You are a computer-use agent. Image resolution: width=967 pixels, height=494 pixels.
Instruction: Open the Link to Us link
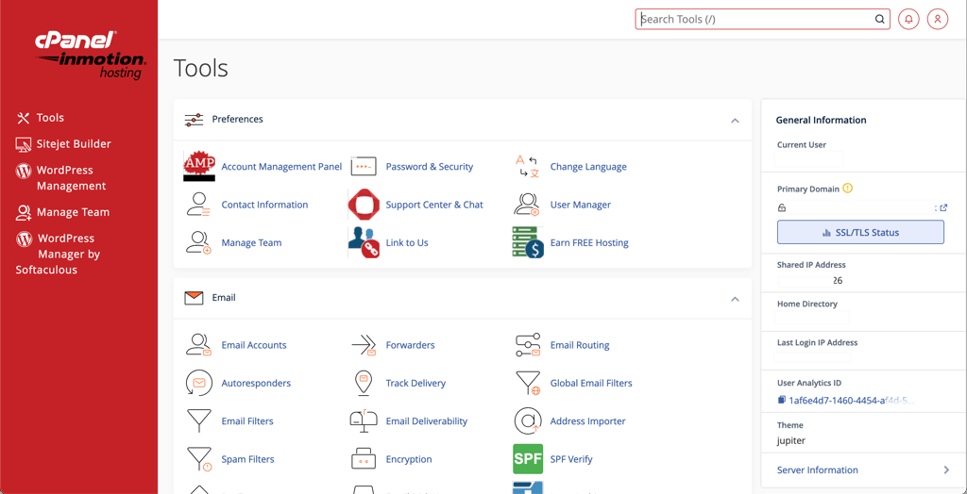click(x=407, y=242)
